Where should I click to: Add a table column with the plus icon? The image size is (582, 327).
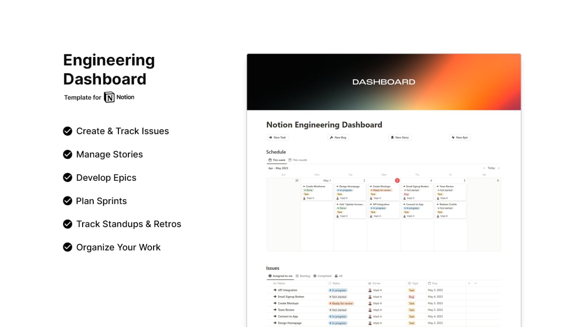click(x=469, y=284)
